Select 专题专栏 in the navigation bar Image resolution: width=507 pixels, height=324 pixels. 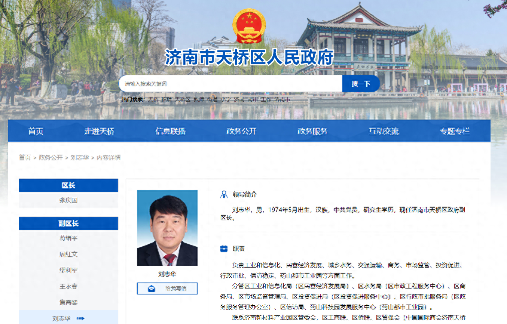point(455,131)
